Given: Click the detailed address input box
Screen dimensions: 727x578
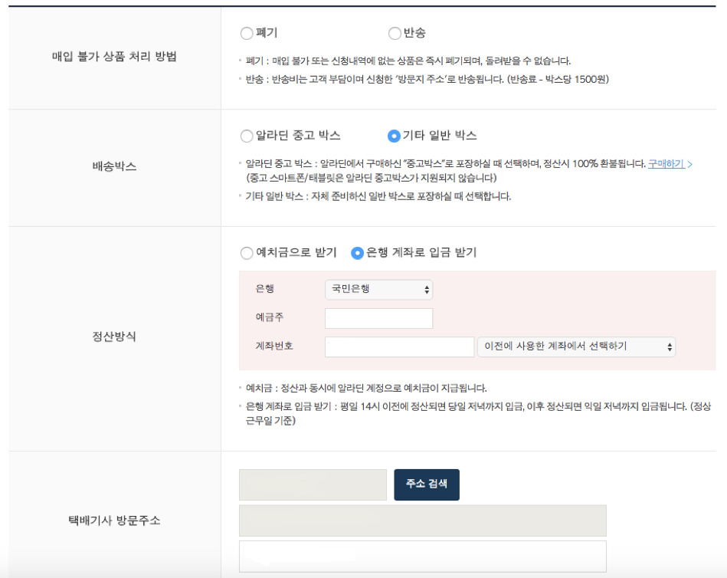Looking at the screenshot, I should coord(422,555).
